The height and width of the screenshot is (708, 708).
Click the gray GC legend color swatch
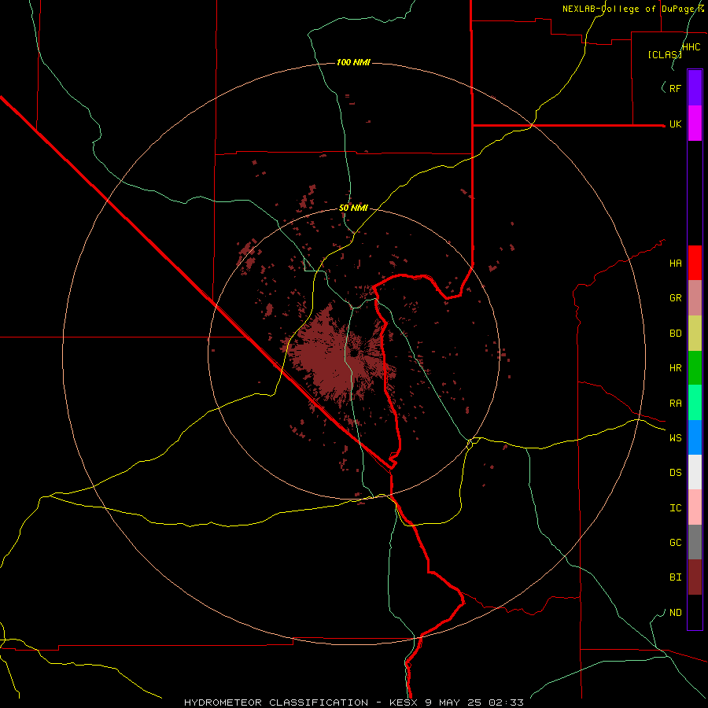coord(695,542)
